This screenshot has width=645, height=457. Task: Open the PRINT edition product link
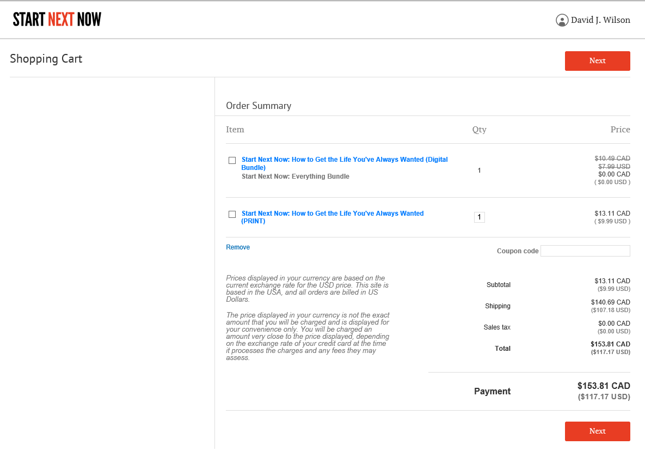pos(333,217)
